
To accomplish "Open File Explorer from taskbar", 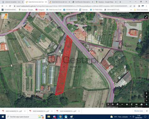I will [x=49, y=117].
